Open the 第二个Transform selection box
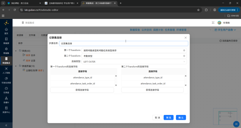241x128 pixels. 134,56
